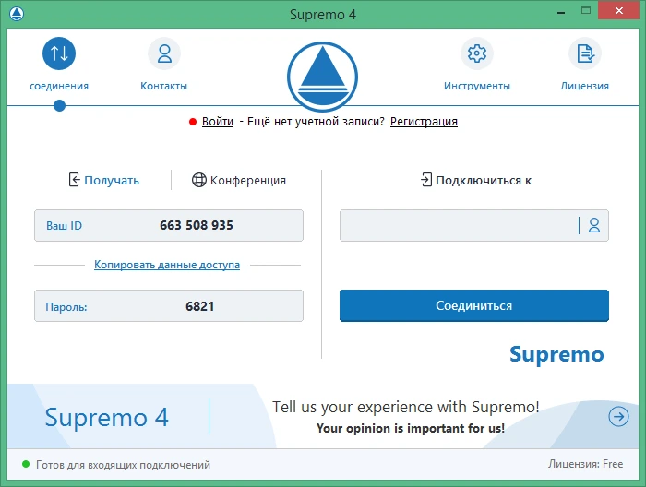Click 'Готов для входящих подключений' status text

123,465
